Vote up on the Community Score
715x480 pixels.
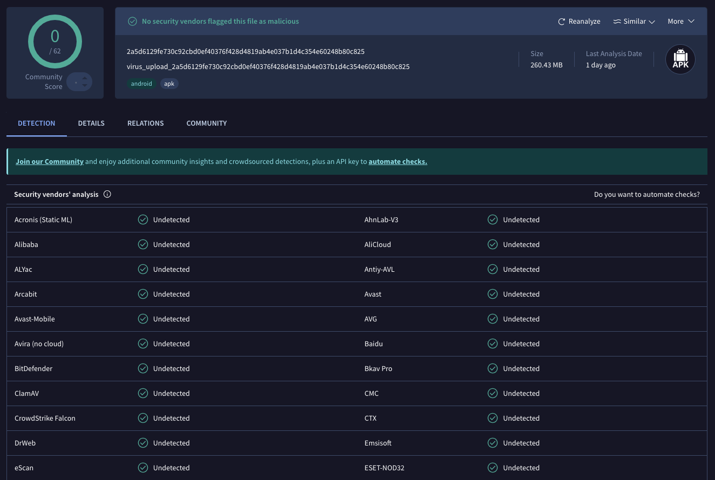(x=84, y=78)
